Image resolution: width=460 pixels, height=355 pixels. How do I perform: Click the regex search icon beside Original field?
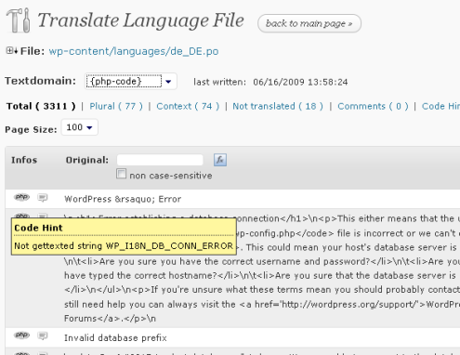click(220, 160)
